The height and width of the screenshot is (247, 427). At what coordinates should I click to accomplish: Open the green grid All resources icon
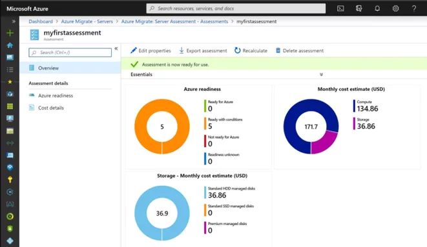(10, 106)
